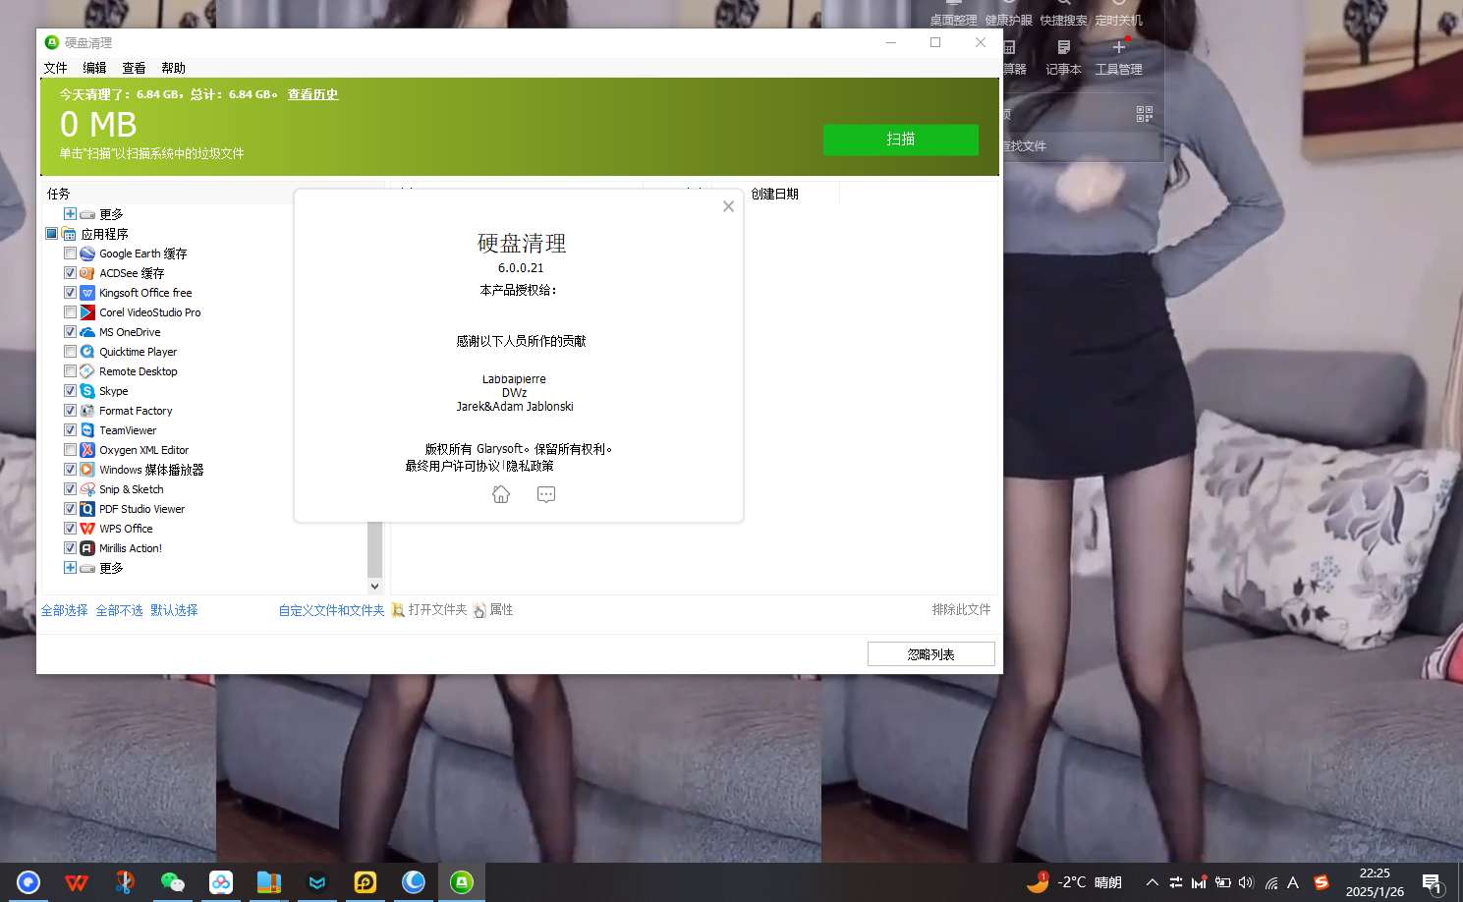Click the Snip & Sketch icon
The width and height of the screenshot is (1463, 902).
click(87, 489)
